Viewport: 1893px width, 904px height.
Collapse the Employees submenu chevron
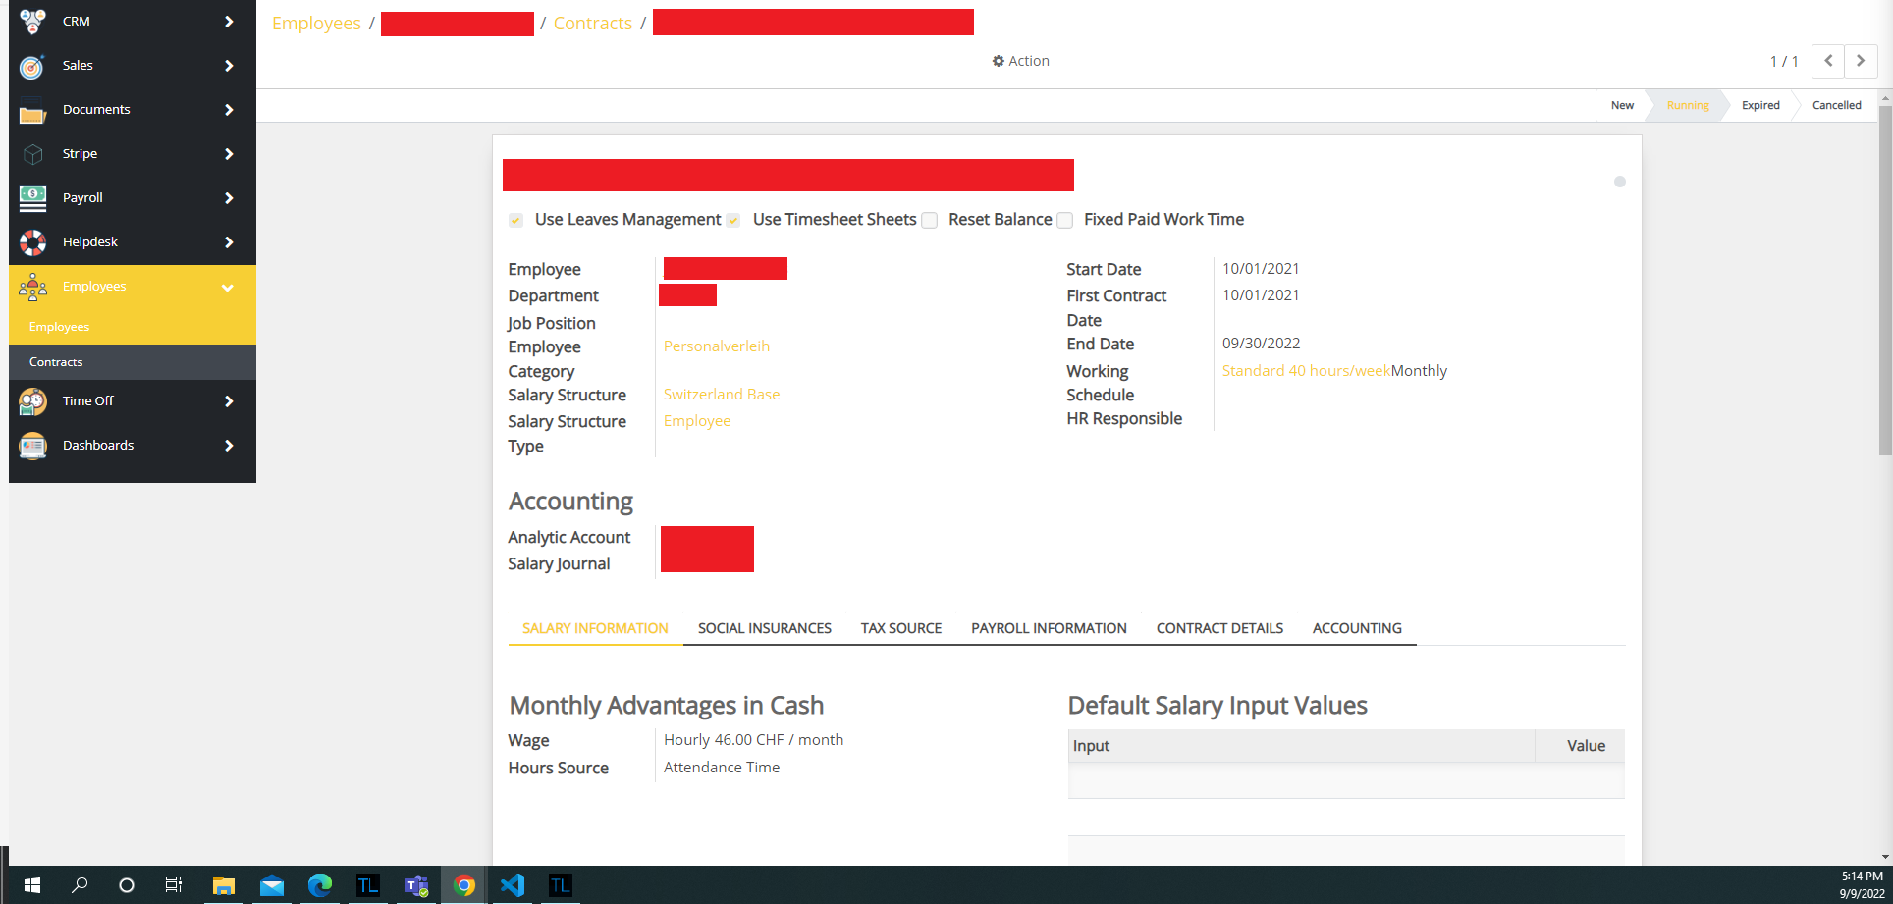228,287
